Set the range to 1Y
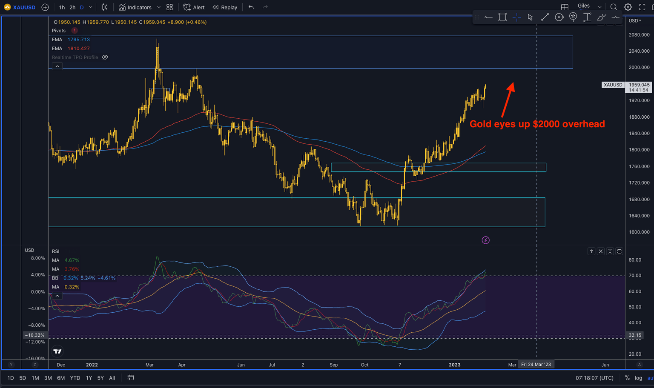The height and width of the screenshot is (388, 654). [89, 378]
